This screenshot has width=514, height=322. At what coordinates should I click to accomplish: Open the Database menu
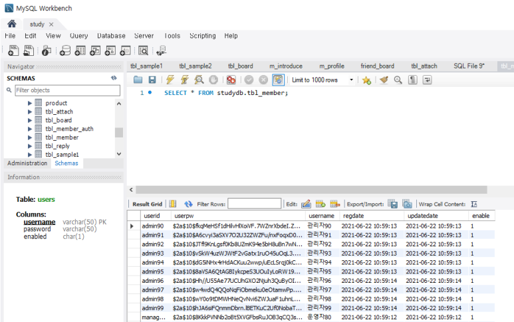click(111, 36)
